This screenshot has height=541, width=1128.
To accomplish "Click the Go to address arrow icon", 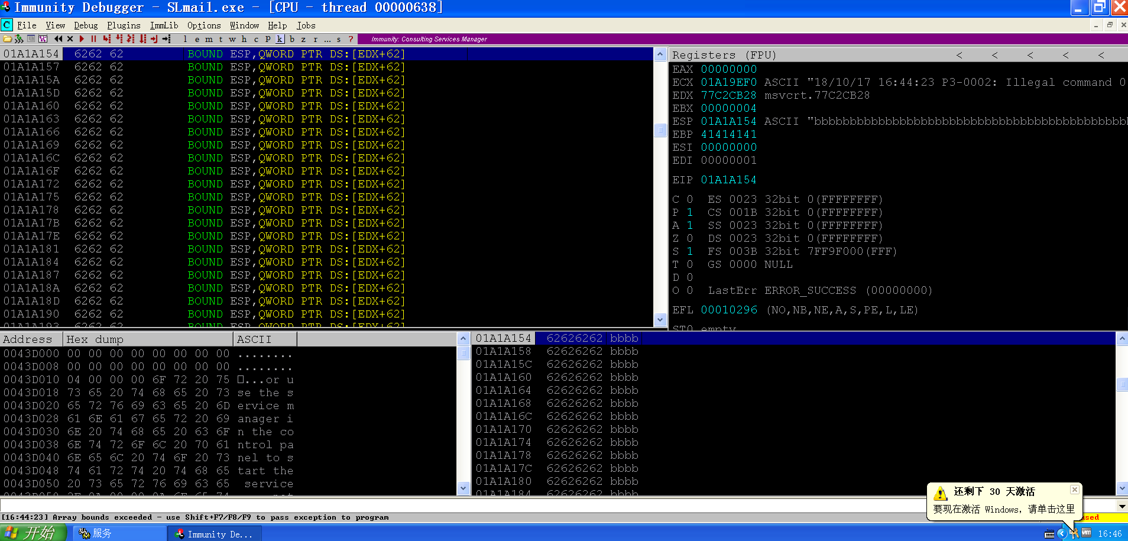I will 167,39.
